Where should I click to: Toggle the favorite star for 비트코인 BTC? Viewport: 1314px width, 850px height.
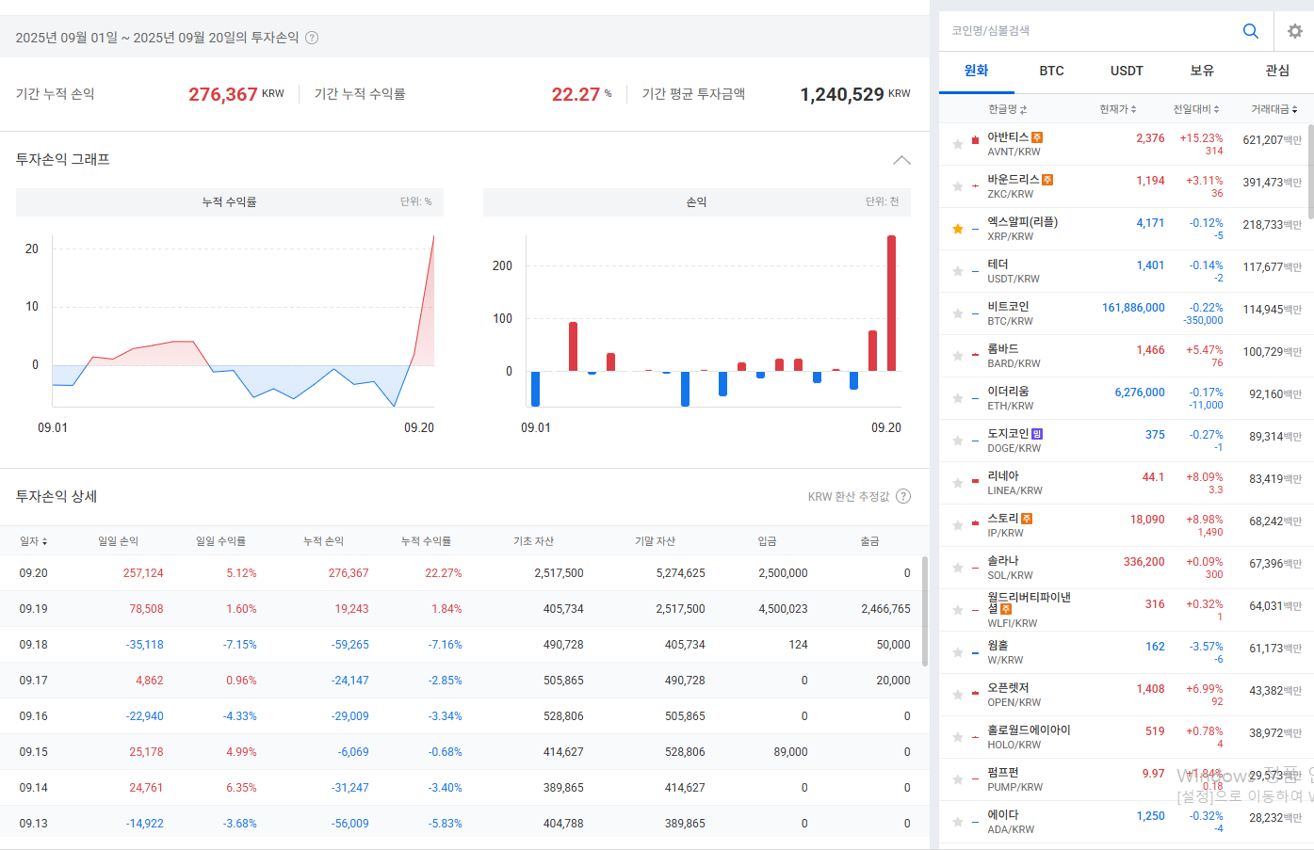tap(957, 313)
